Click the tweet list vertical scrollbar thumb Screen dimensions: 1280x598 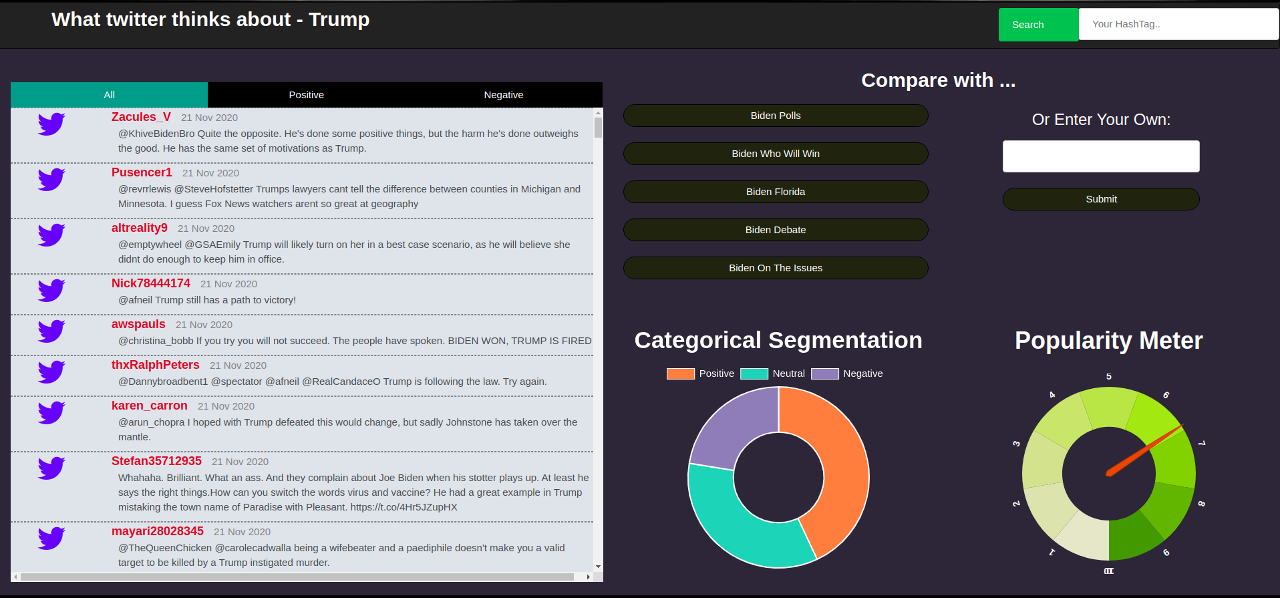pos(598,128)
